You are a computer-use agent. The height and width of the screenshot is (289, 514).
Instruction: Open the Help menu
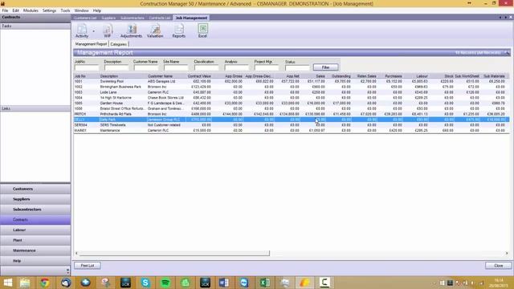pos(97,10)
